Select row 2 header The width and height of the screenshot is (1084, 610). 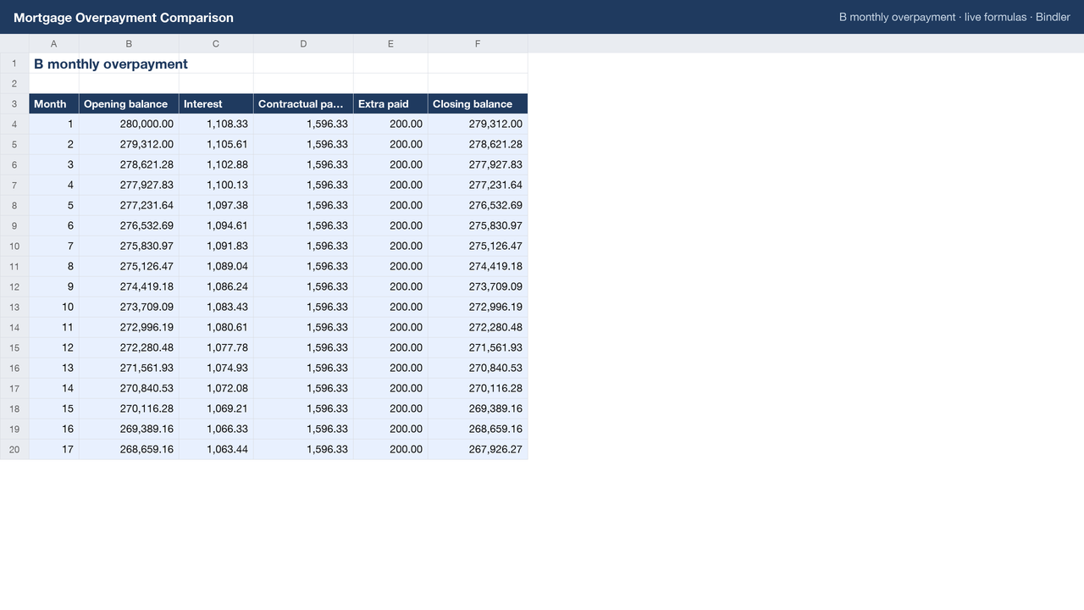(14, 84)
